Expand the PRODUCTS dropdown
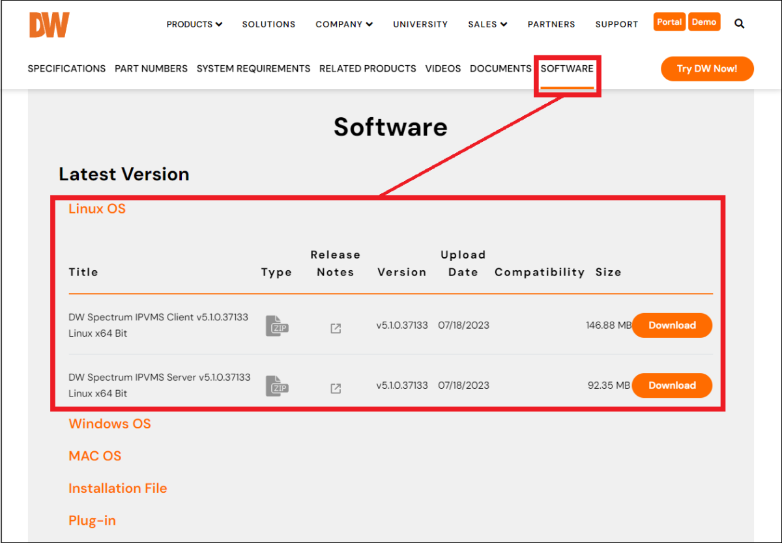The height and width of the screenshot is (543, 782). coord(194,24)
